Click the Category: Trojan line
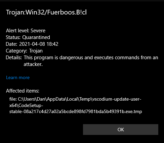The image size is (164, 143). 24,51
